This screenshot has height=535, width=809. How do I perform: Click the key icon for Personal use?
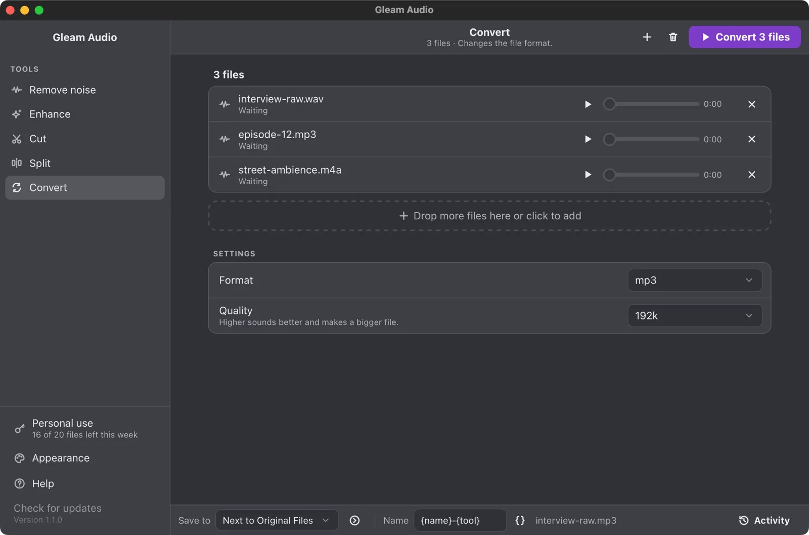tap(20, 429)
